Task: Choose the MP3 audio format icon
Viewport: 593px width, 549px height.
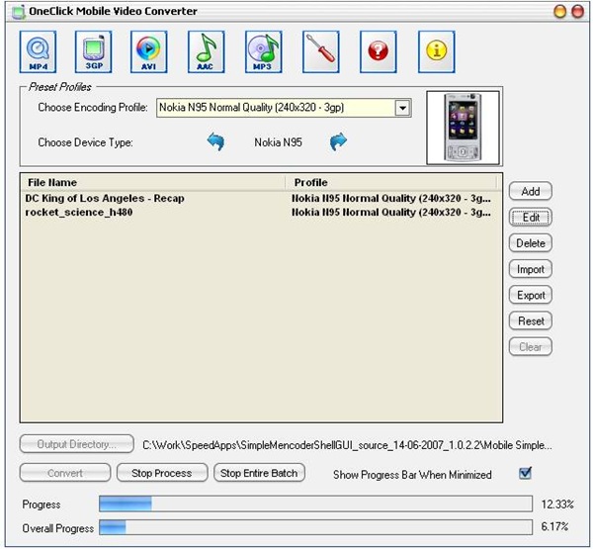Action: pos(264,51)
